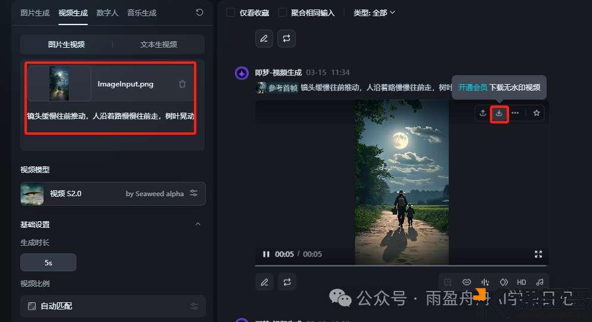Open the 类型: 全部 dropdown
This screenshot has width=592, height=322.
coord(374,13)
